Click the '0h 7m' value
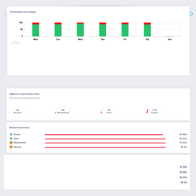Viewport: 196px width, 196px height. tap(184, 182)
